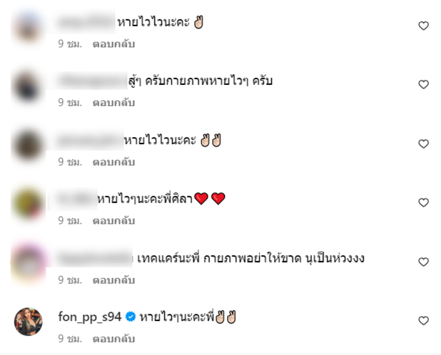Like the comment 'หายไวๆนะคะพี่ศิลา'
The width and height of the screenshot is (441, 355).
point(423,203)
